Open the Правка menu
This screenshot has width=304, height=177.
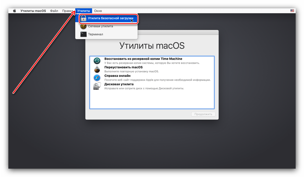68,11
